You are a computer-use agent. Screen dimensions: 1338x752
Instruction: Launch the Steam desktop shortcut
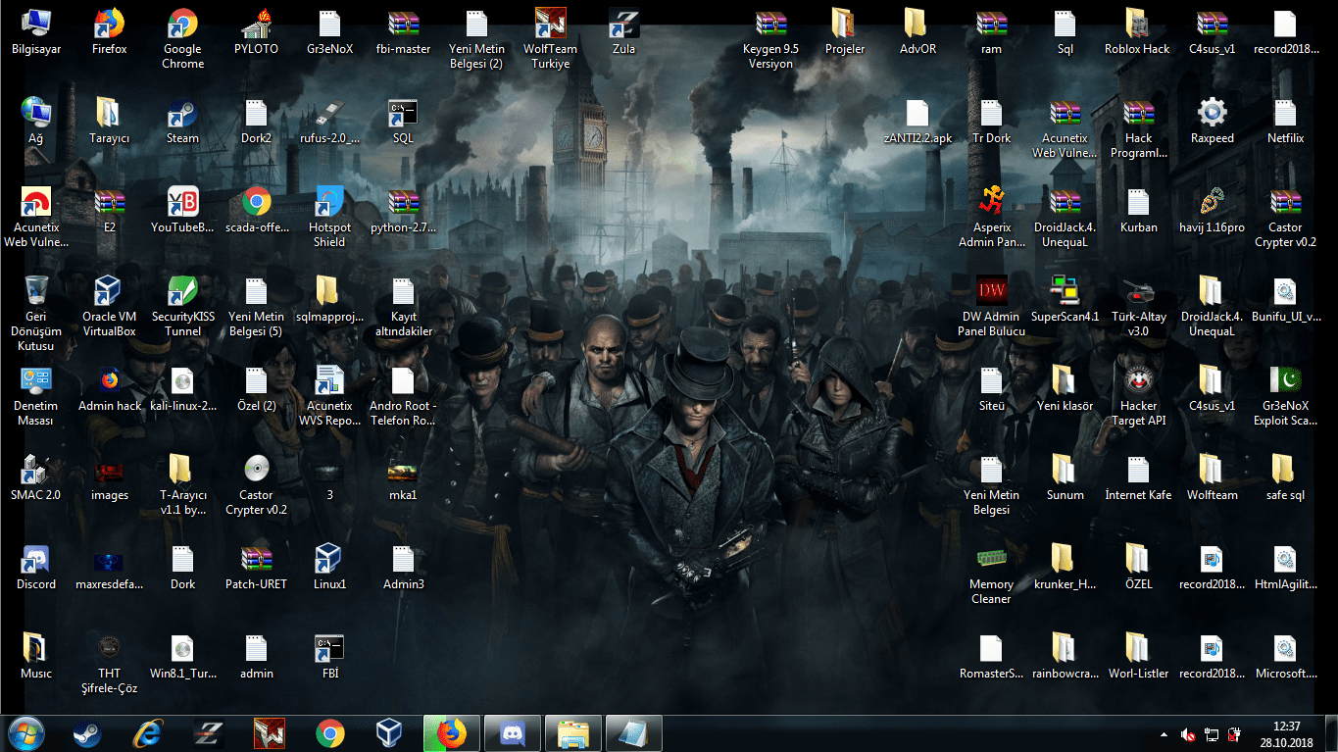183,122
